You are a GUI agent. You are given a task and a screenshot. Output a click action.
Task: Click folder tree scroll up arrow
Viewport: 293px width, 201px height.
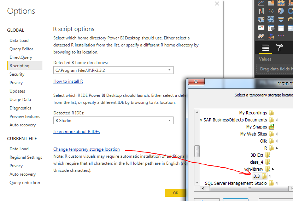[197, 112]
